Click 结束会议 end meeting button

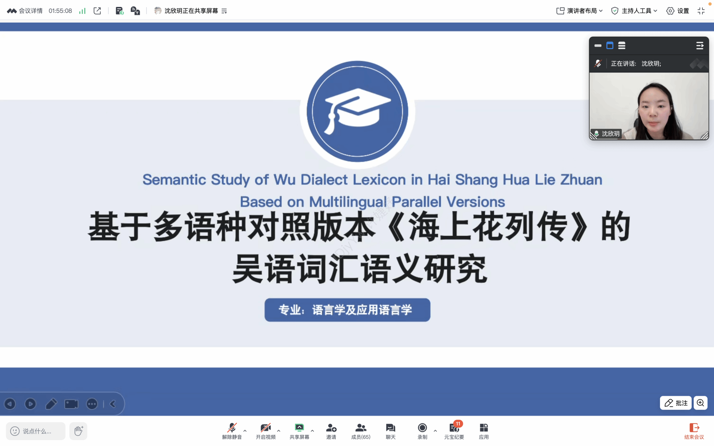click(x=694, y=431)
